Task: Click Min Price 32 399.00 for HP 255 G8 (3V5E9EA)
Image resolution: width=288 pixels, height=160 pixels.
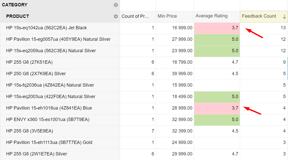Action: coord(182,131)
